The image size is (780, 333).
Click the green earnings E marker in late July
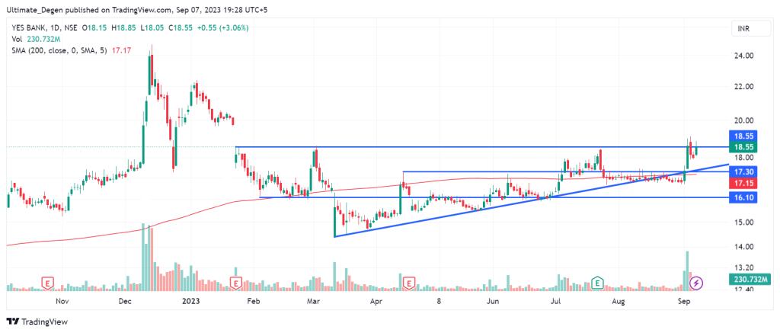coord(597,283)
